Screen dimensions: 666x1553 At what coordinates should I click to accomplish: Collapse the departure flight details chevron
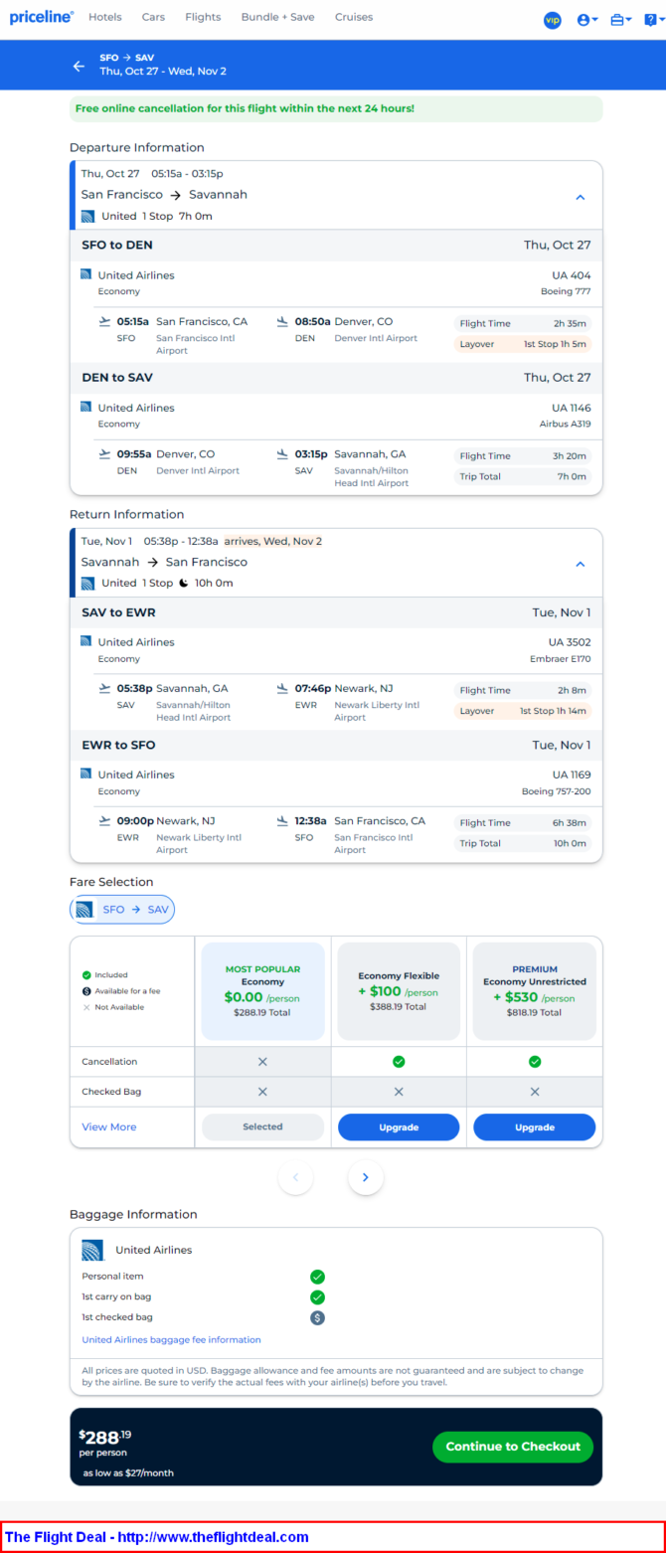click(581, 197)
